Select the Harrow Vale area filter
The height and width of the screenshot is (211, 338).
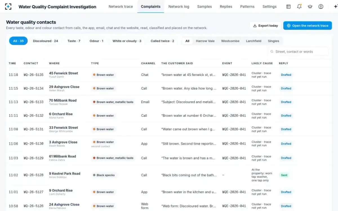click(205, 41)
